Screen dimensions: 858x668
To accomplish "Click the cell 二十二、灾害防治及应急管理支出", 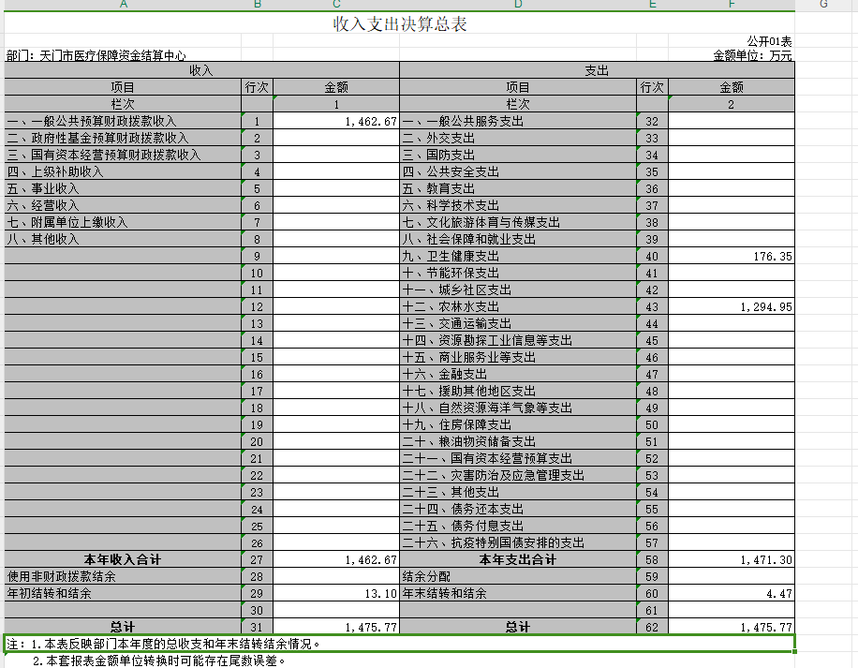I will [x=518, y=475].
